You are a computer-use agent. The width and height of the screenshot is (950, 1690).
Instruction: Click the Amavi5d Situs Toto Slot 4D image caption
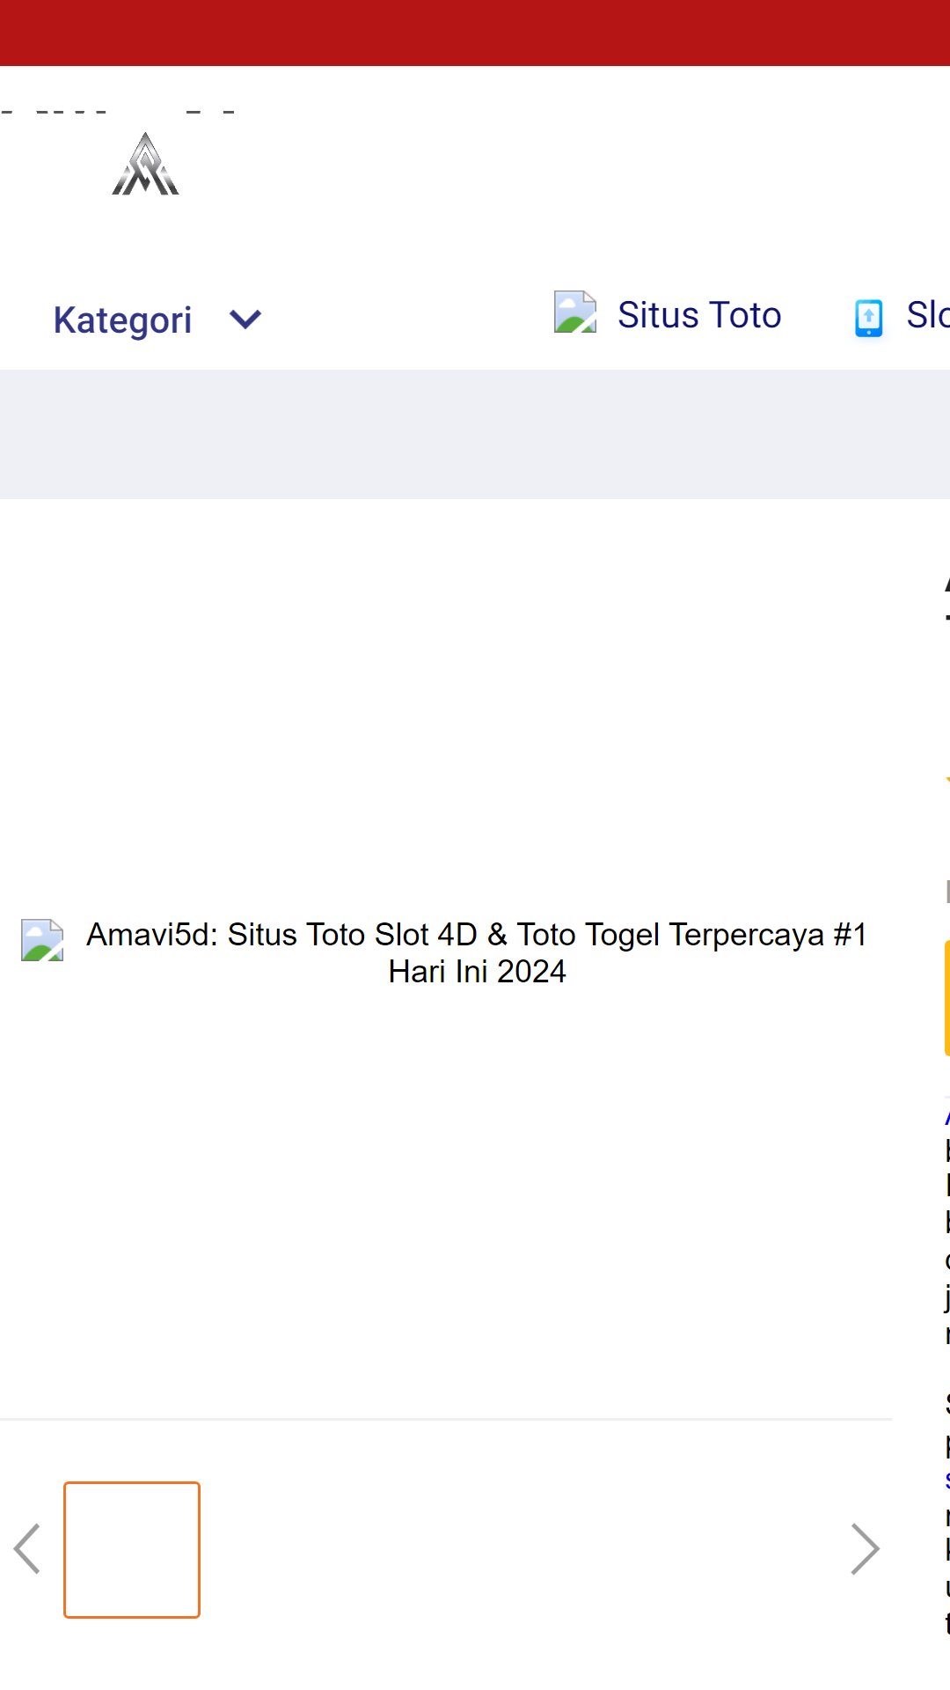pyautogui.click(x=477, y=952)
